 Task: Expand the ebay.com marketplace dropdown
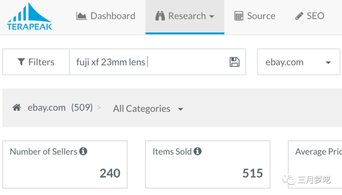pyautogui.click(x=298, y=62)
